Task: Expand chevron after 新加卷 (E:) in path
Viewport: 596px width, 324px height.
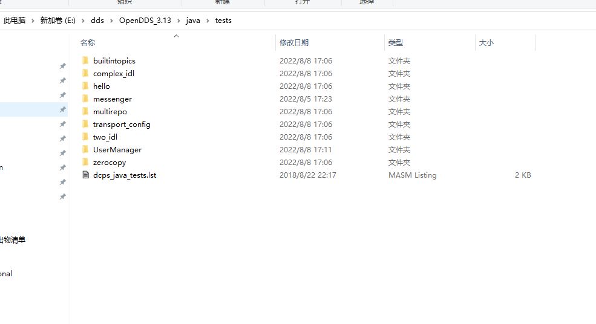Action: (x=83, y=21)
